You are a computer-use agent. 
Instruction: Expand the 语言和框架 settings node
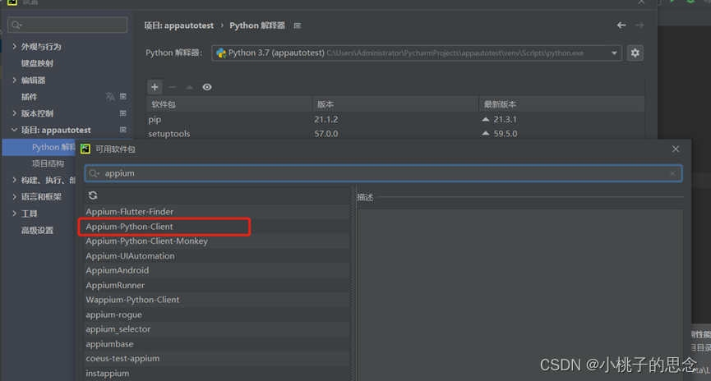coord(14,196)
